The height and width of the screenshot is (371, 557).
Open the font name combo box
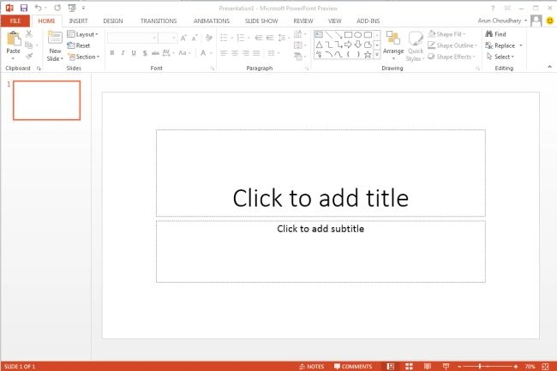[x=133, y=38]
